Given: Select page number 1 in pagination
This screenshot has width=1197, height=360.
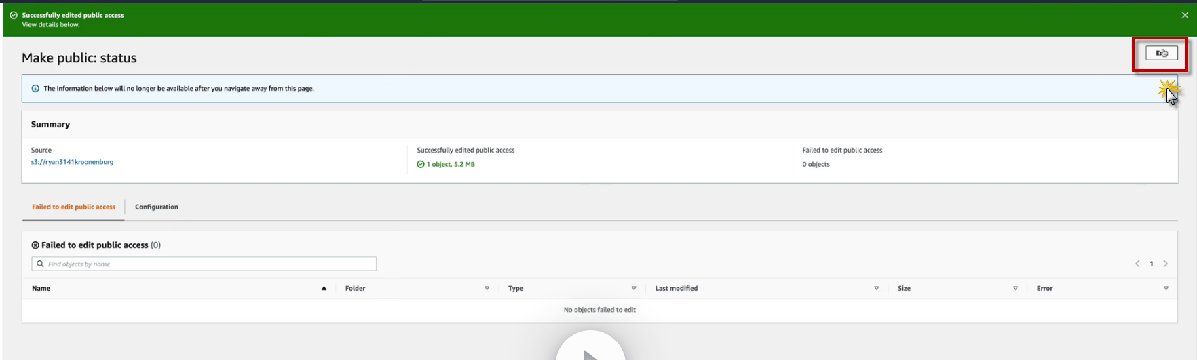Looking at the screenshot, I should (1152, 264).
